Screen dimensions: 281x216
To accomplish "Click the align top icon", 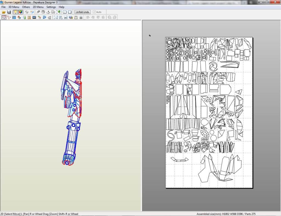I will pyautogui.click(x=98, y=17).
